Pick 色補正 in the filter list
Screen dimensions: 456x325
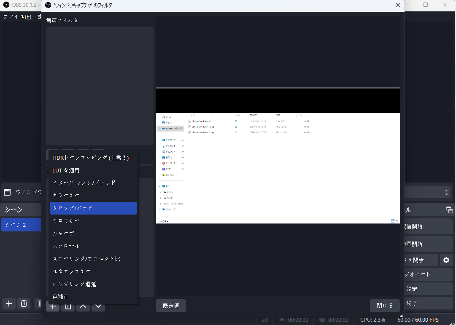coord(93,297)
